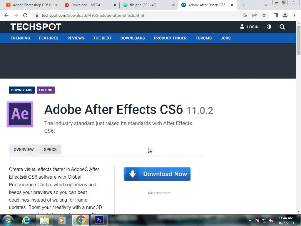Go back with the browser back arrow
301x226 pixels.
(6, 15)
